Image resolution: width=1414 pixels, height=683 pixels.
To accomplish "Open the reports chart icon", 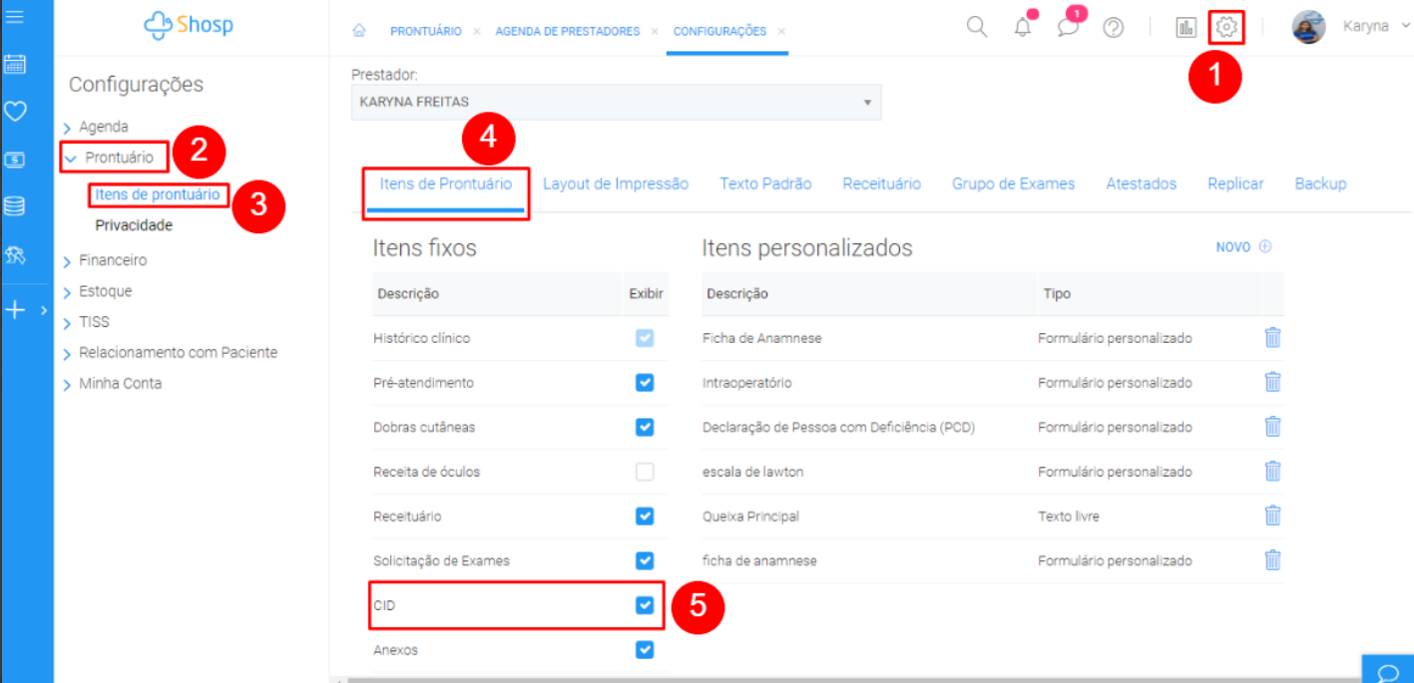I will pos(1185,28).
